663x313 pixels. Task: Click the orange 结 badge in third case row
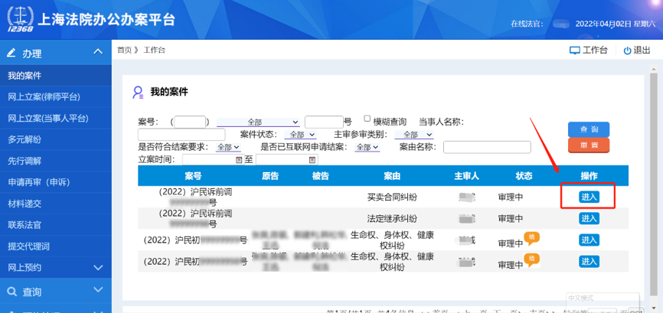pos(532,238)
